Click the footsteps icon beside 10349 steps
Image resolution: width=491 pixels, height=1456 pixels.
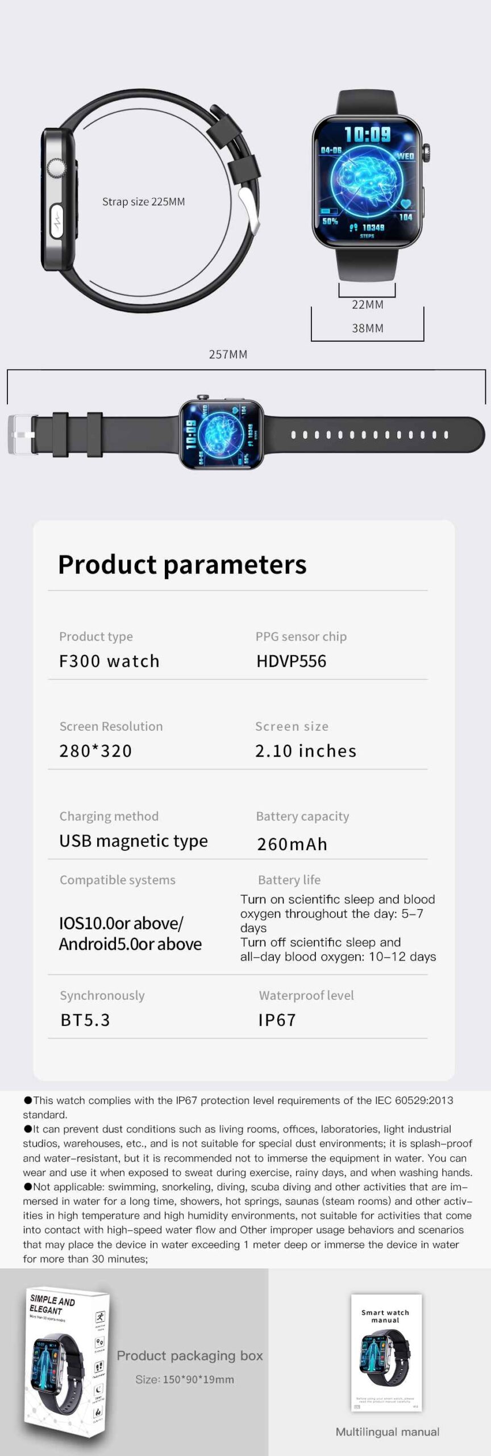tap(353, 227)
